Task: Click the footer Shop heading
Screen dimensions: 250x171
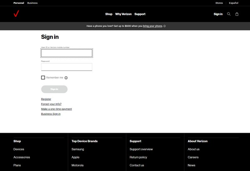Action: click(17, 141)
